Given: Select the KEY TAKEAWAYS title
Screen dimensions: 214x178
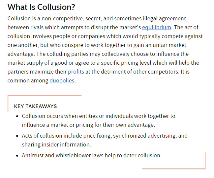Looking at the screenshot, I should [35, 106].
